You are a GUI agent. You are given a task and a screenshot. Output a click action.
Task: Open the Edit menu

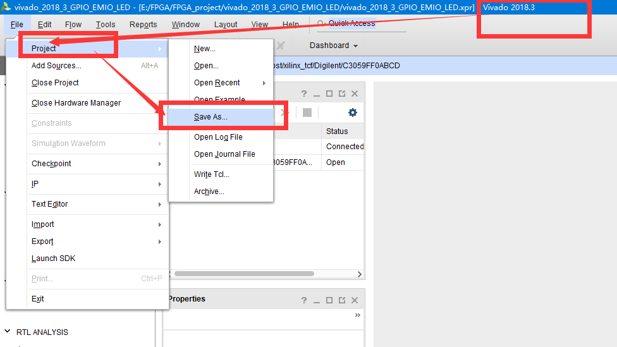tap(44, 25)
